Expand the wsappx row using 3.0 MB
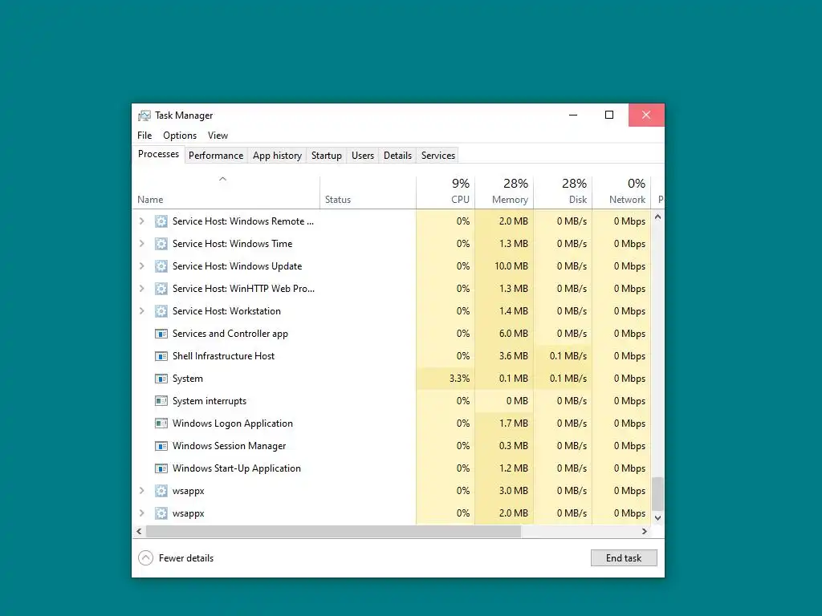 (141, 491)
